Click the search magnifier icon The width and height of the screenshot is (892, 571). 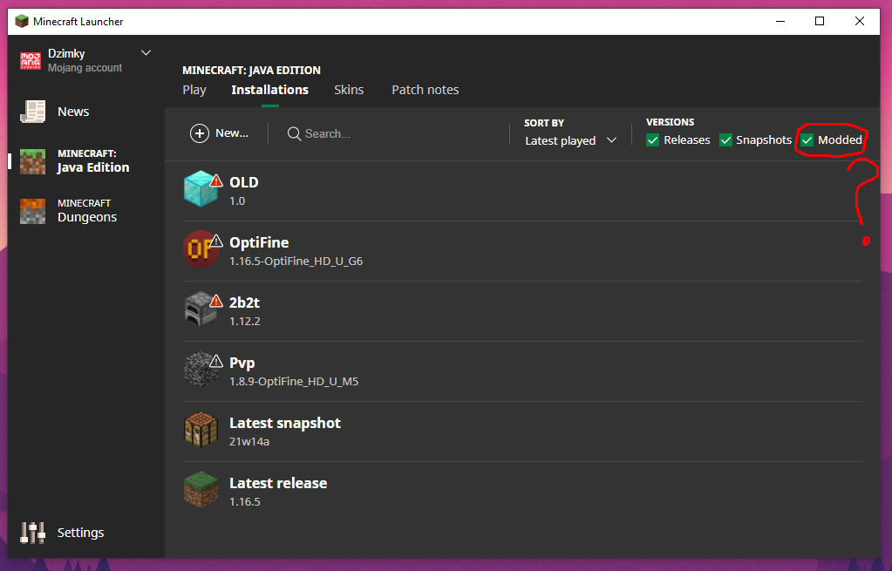[294, 133]
